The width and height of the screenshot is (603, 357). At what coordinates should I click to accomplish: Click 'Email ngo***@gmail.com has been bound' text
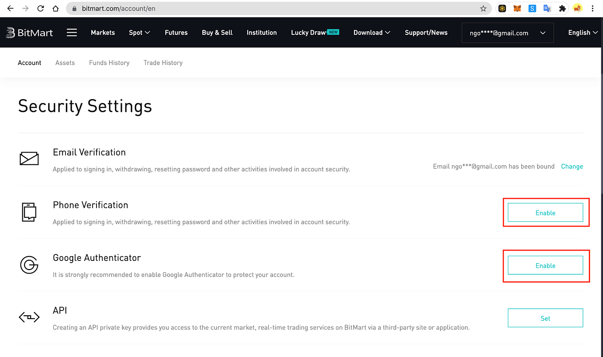(x=494, y=166)
